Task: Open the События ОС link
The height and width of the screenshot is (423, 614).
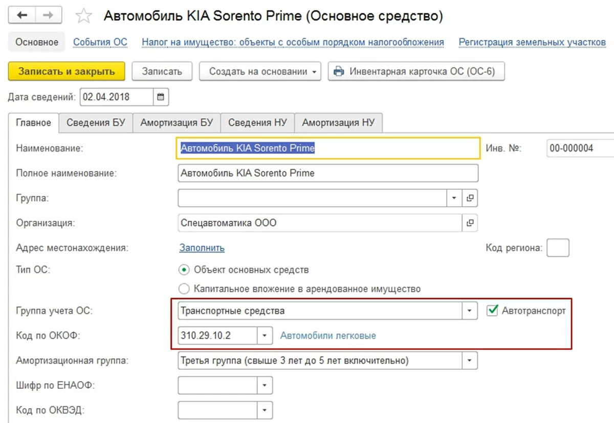Action: tap(100, 42)
